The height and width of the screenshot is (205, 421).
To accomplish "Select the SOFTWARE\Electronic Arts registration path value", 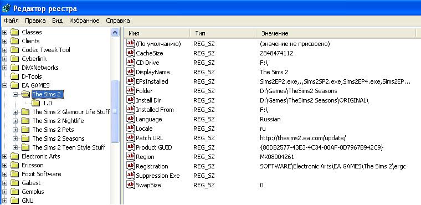I will point(333,166).
